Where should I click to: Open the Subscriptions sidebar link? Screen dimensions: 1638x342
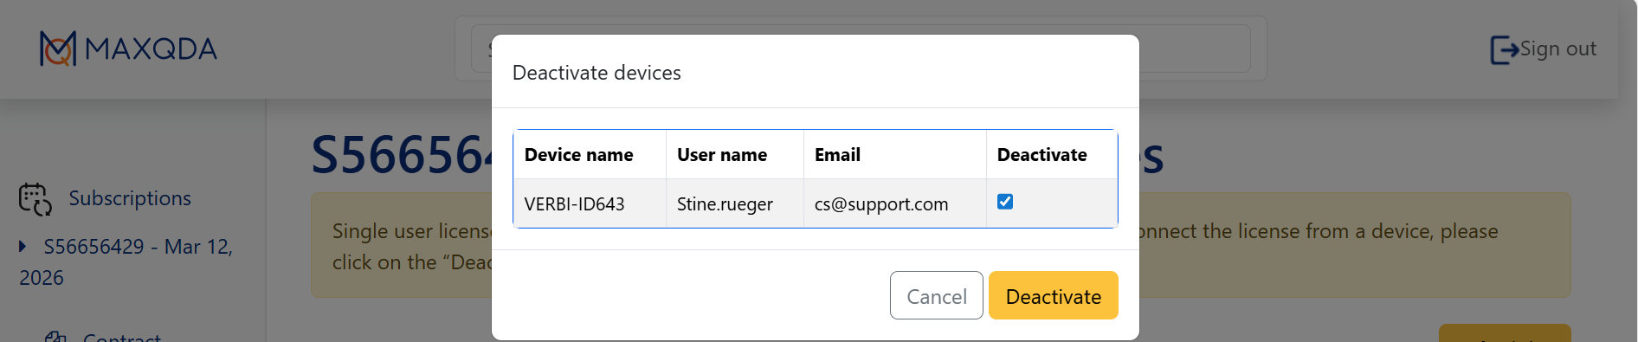click(130, 198)
